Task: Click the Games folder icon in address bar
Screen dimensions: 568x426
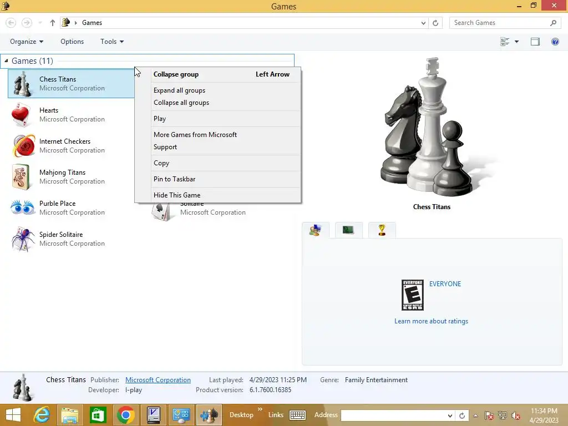Action: click(65, 22)
